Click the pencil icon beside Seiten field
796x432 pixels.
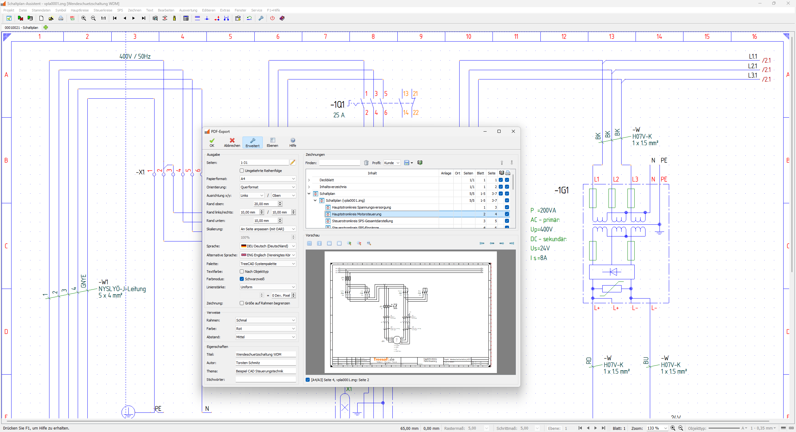pos(293,162)
